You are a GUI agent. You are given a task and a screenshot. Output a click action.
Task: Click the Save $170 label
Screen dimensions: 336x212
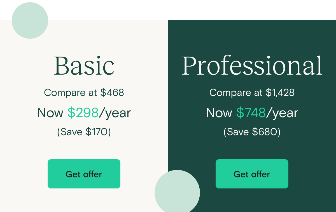tap(84, 132)
